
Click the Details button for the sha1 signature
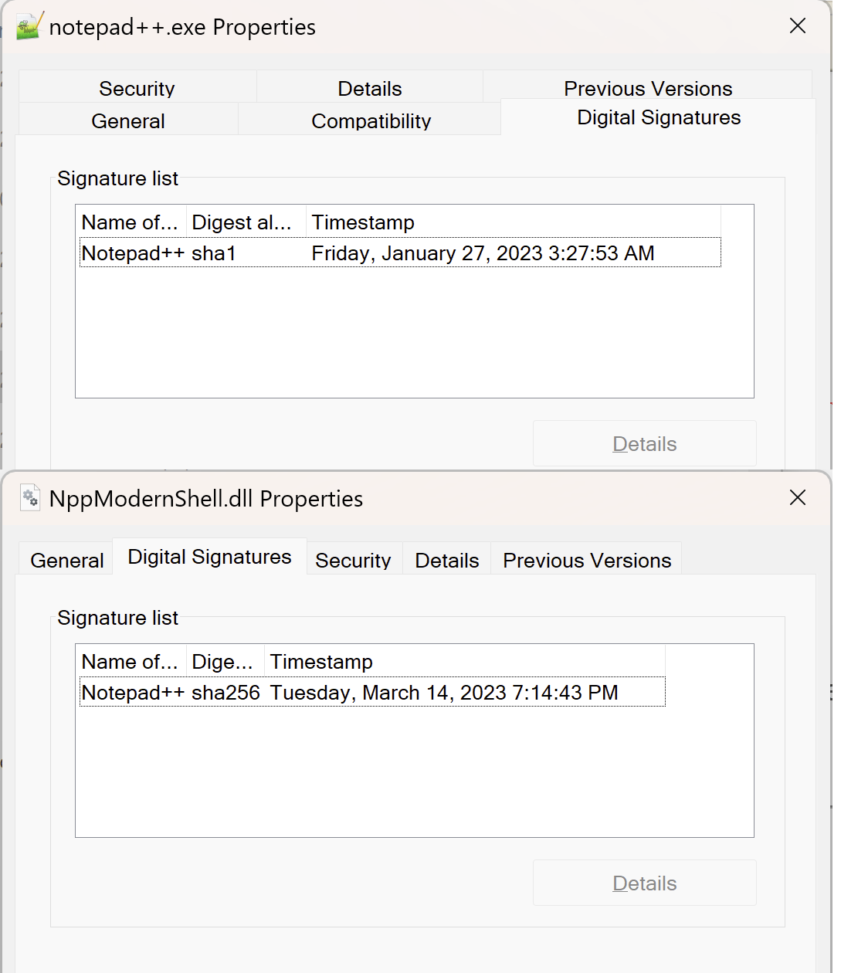coord(644,443)
